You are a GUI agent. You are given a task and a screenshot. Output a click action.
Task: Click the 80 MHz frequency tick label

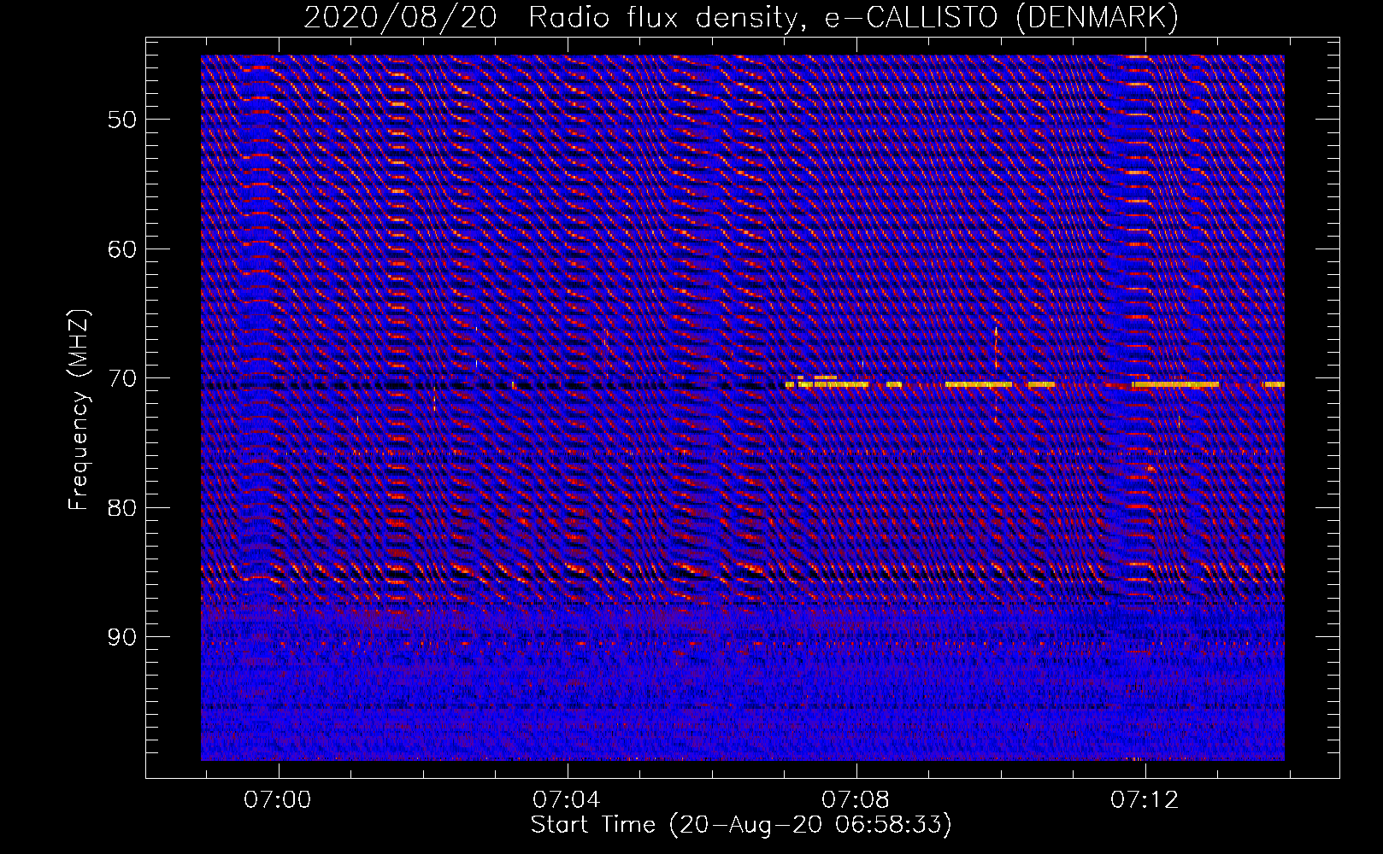[121, 508]
